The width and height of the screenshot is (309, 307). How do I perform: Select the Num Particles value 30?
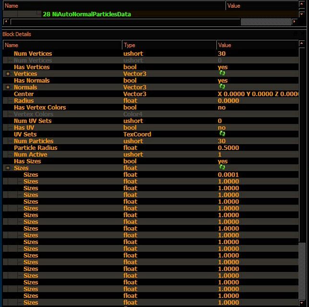[222, 141]
